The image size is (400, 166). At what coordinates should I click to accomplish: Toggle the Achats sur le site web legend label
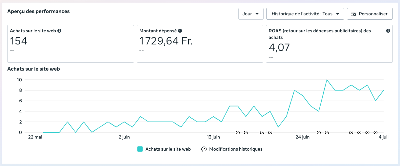[x=168, y=149]
